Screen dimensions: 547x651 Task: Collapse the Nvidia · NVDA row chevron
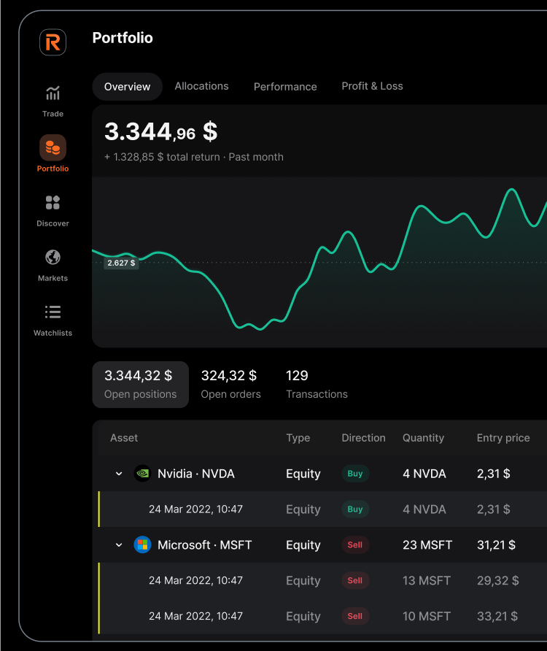coord(119,474)
